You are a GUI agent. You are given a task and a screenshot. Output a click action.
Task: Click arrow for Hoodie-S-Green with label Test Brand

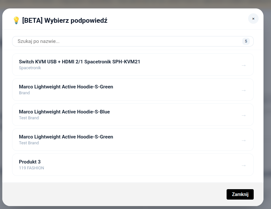pos(243,140)
